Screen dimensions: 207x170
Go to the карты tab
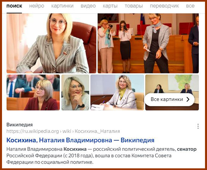[110, 6]
